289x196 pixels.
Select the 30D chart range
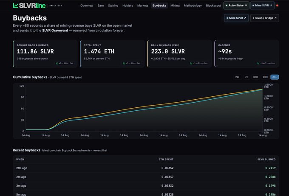255,77
